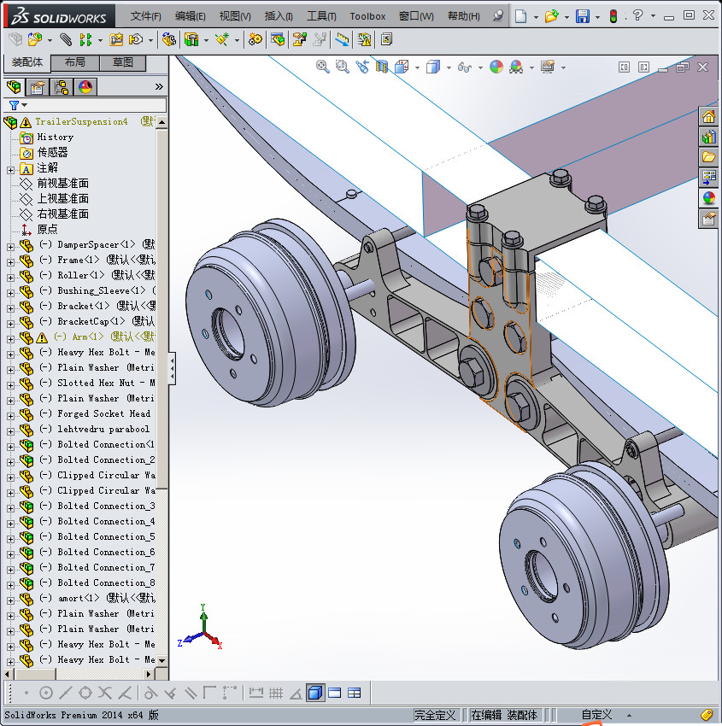Viewport: 722px width, 726px height.
Task: Click the Smart Fasteners icon
Action: point(116,40)
